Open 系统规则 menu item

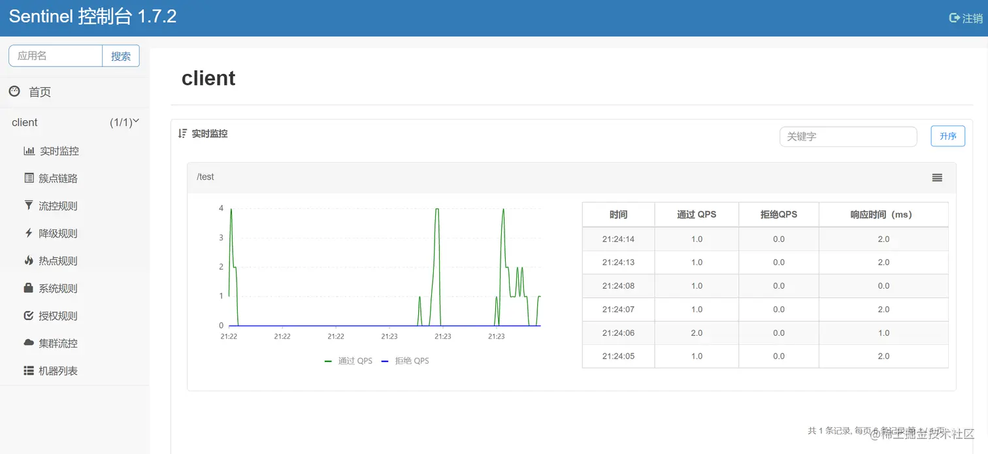click(58, 288)
